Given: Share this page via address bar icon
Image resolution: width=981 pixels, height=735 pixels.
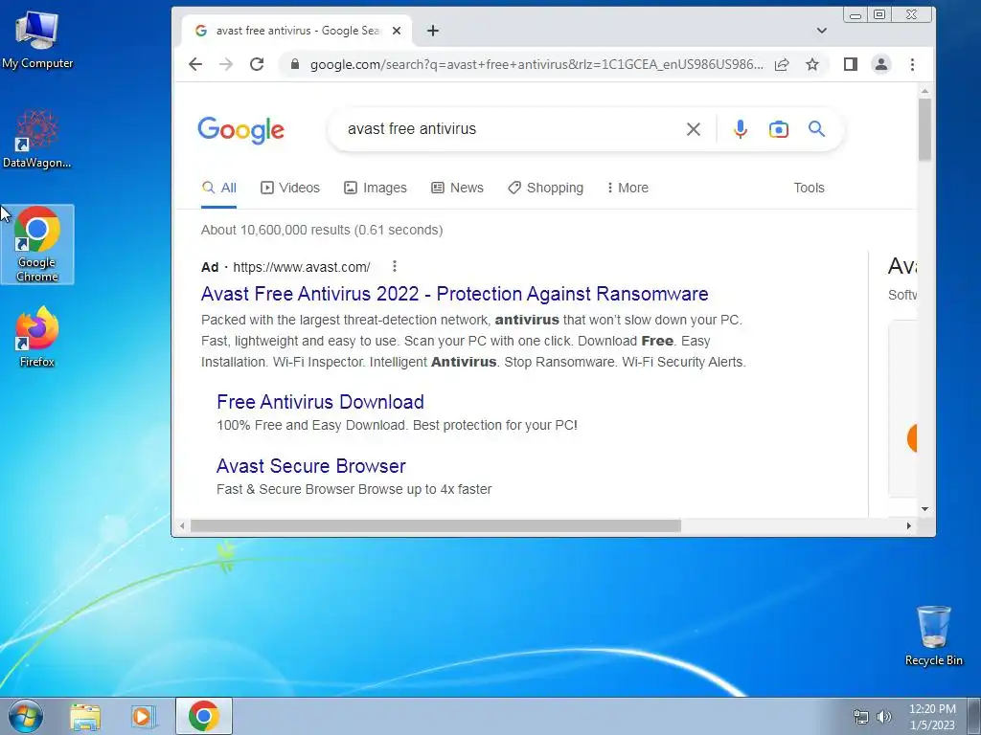Looking at the screenshot, I should point(782,64).
